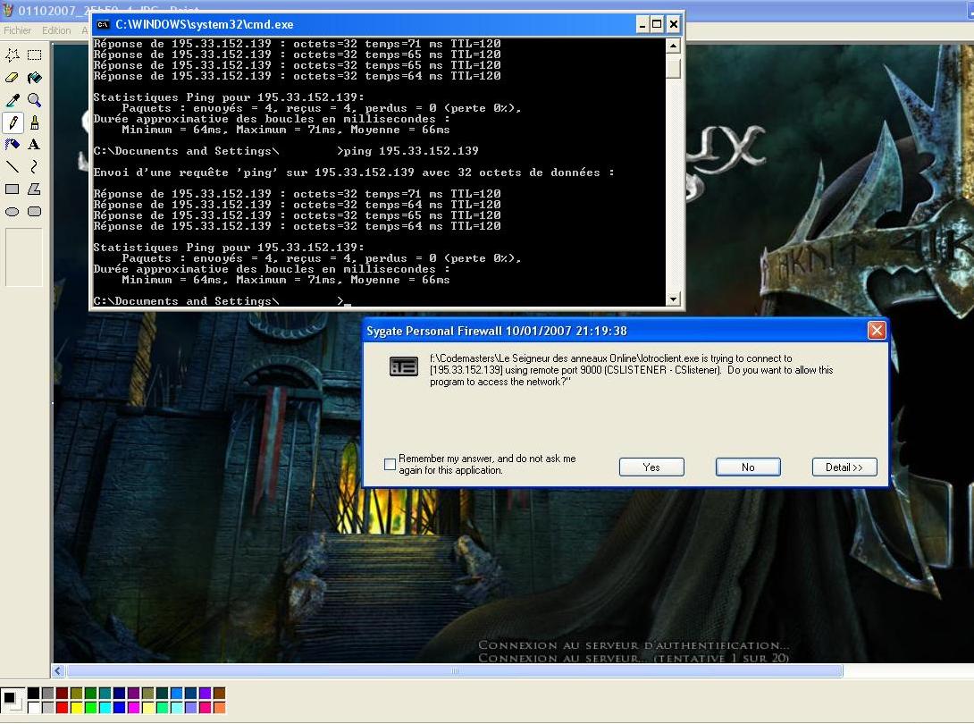Pick the navy blue color swatch
Viewport: 974px width, 724px height.
[x=119, y=694]
